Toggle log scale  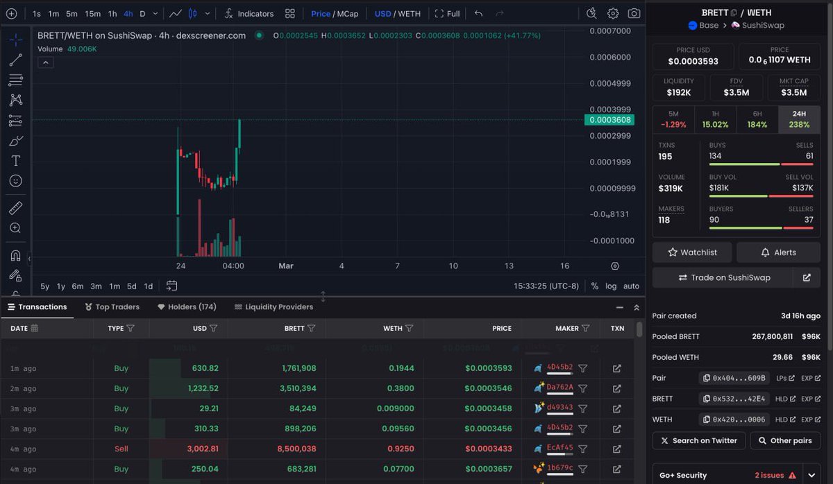pos(611,286)
